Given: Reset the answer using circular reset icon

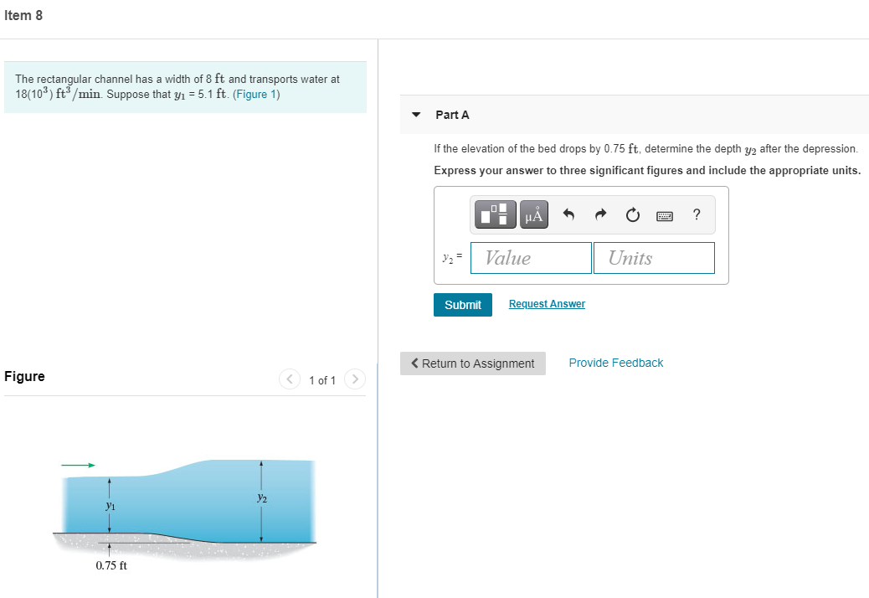Looking at the screenshot, I should coord(632,214).
